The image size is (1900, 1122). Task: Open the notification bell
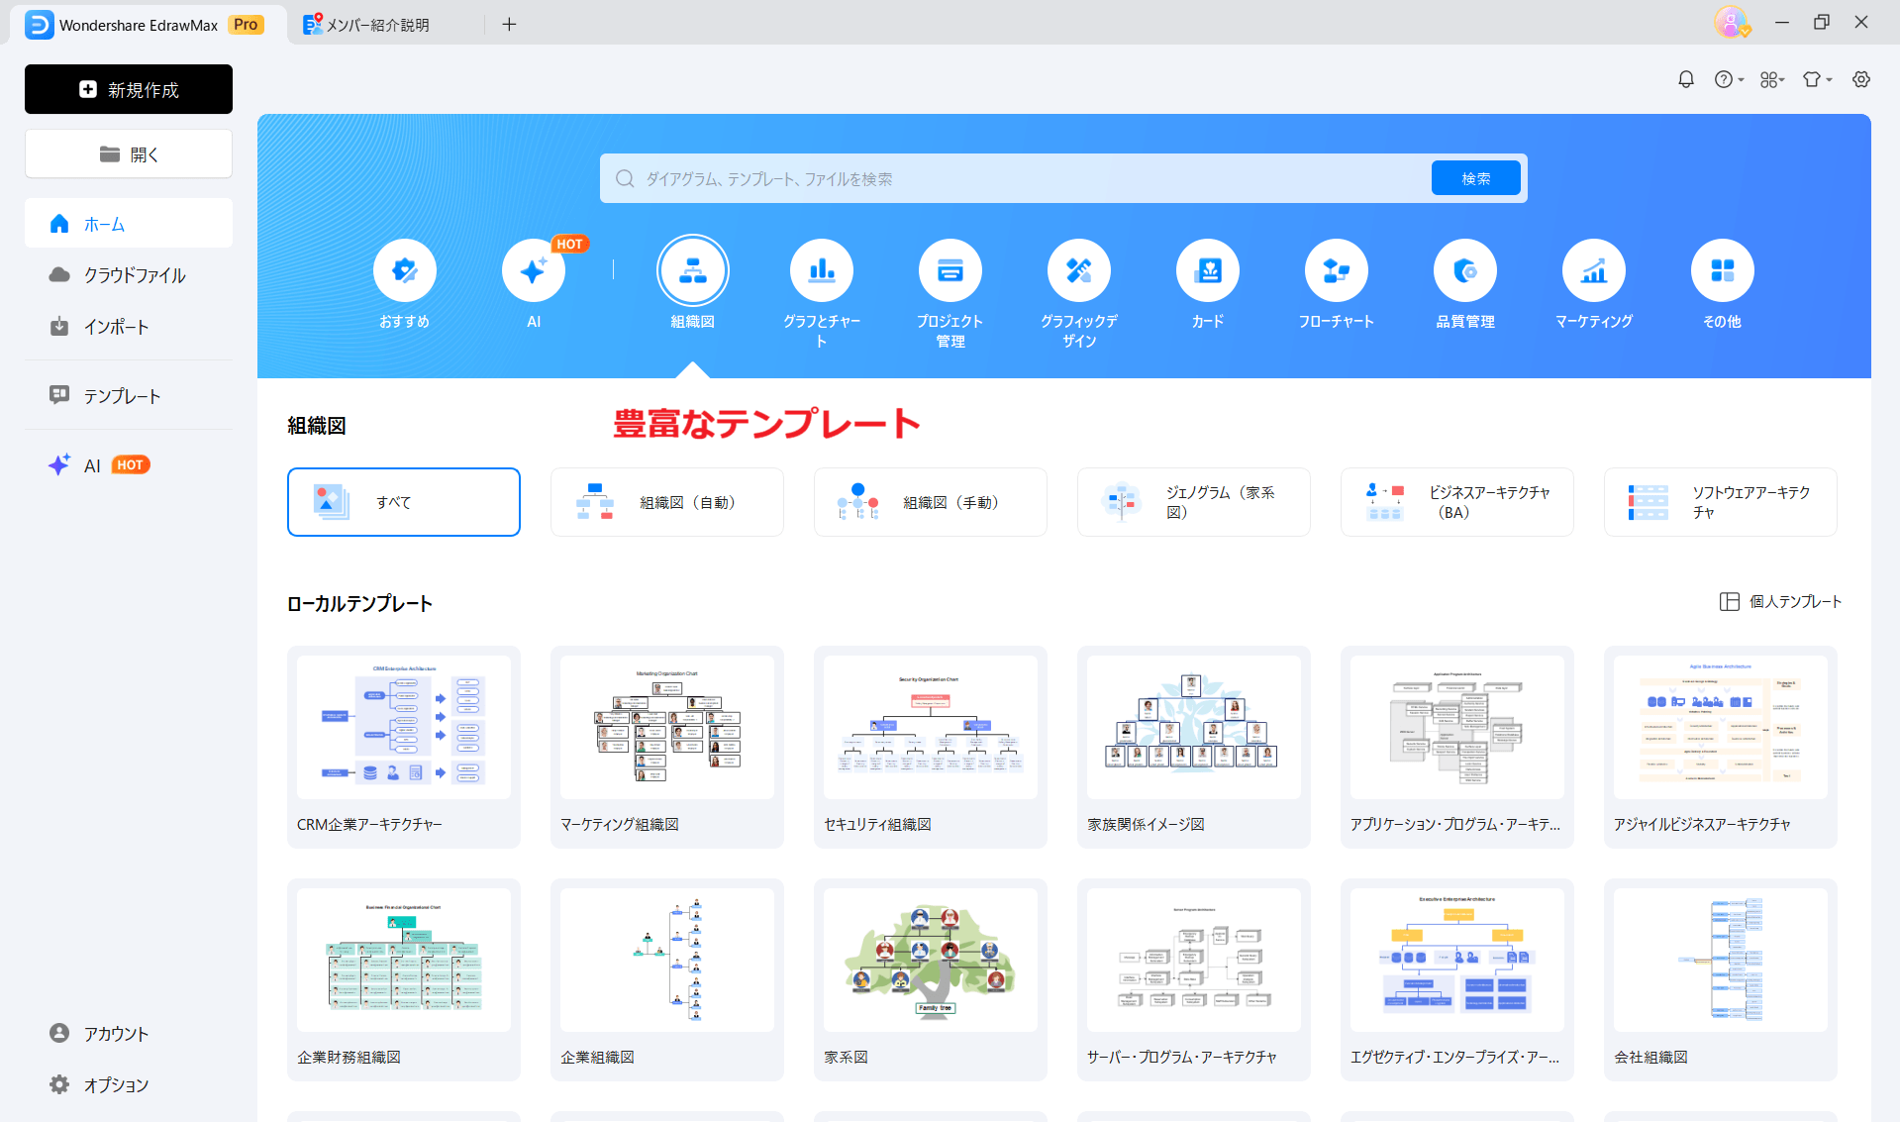coord(1686,79)
